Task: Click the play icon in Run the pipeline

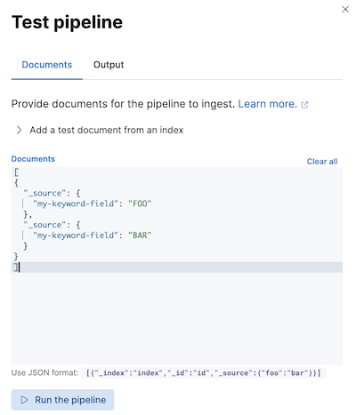Action: point(24,400)
